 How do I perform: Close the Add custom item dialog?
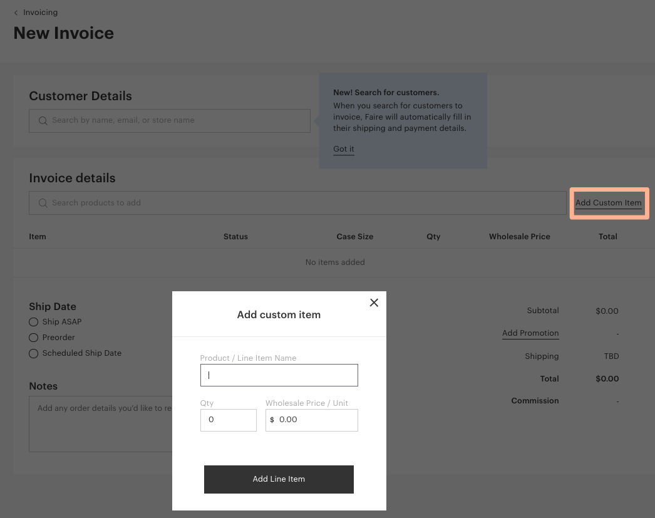pos(374,303)
